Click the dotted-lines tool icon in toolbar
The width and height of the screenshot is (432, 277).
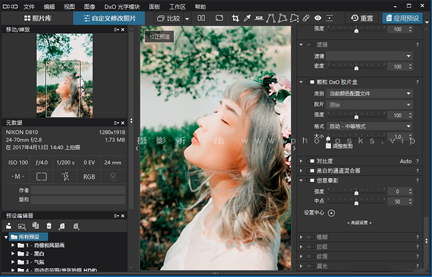click(x=330, y=18)
